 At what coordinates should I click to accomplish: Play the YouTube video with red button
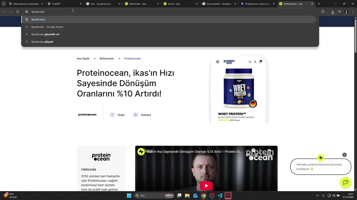[x=206, y=186]
